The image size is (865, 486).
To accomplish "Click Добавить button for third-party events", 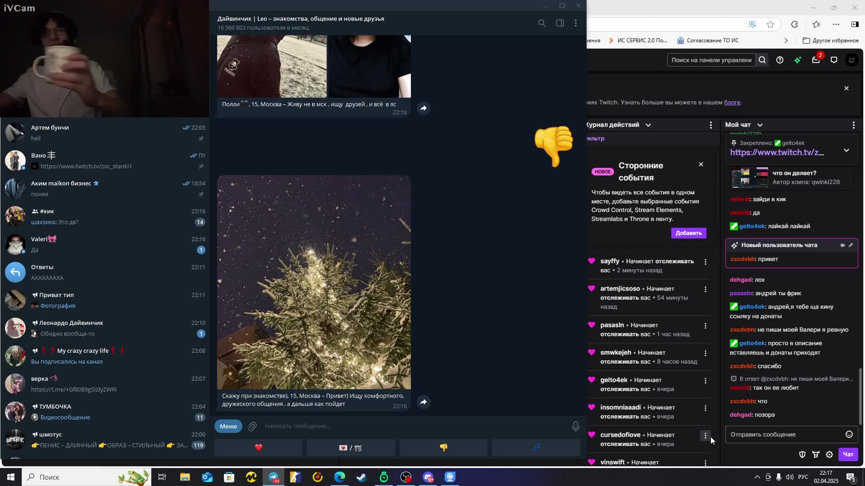I will click(688, 233).
